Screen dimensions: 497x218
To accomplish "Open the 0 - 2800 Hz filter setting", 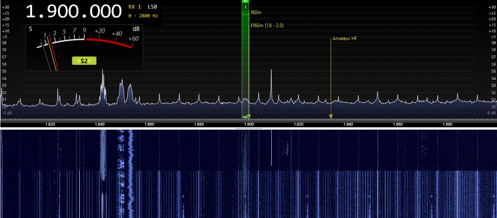I will pyautogui.click(x=143, y=16).
